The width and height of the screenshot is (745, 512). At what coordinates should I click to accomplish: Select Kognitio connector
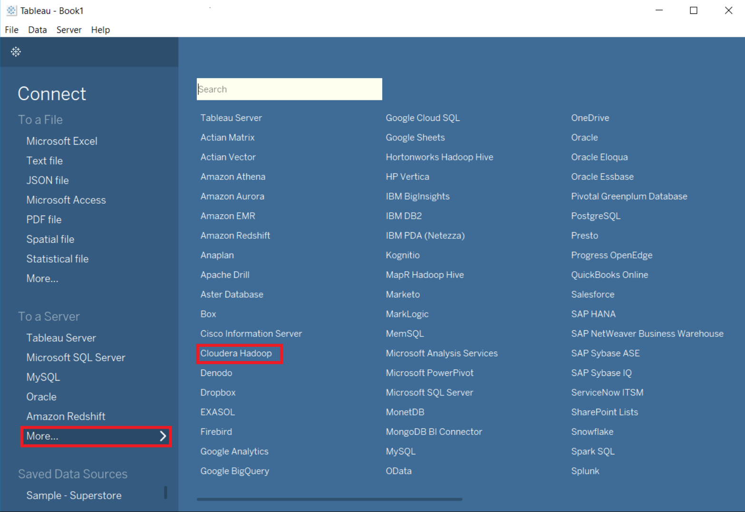[403, 256]
